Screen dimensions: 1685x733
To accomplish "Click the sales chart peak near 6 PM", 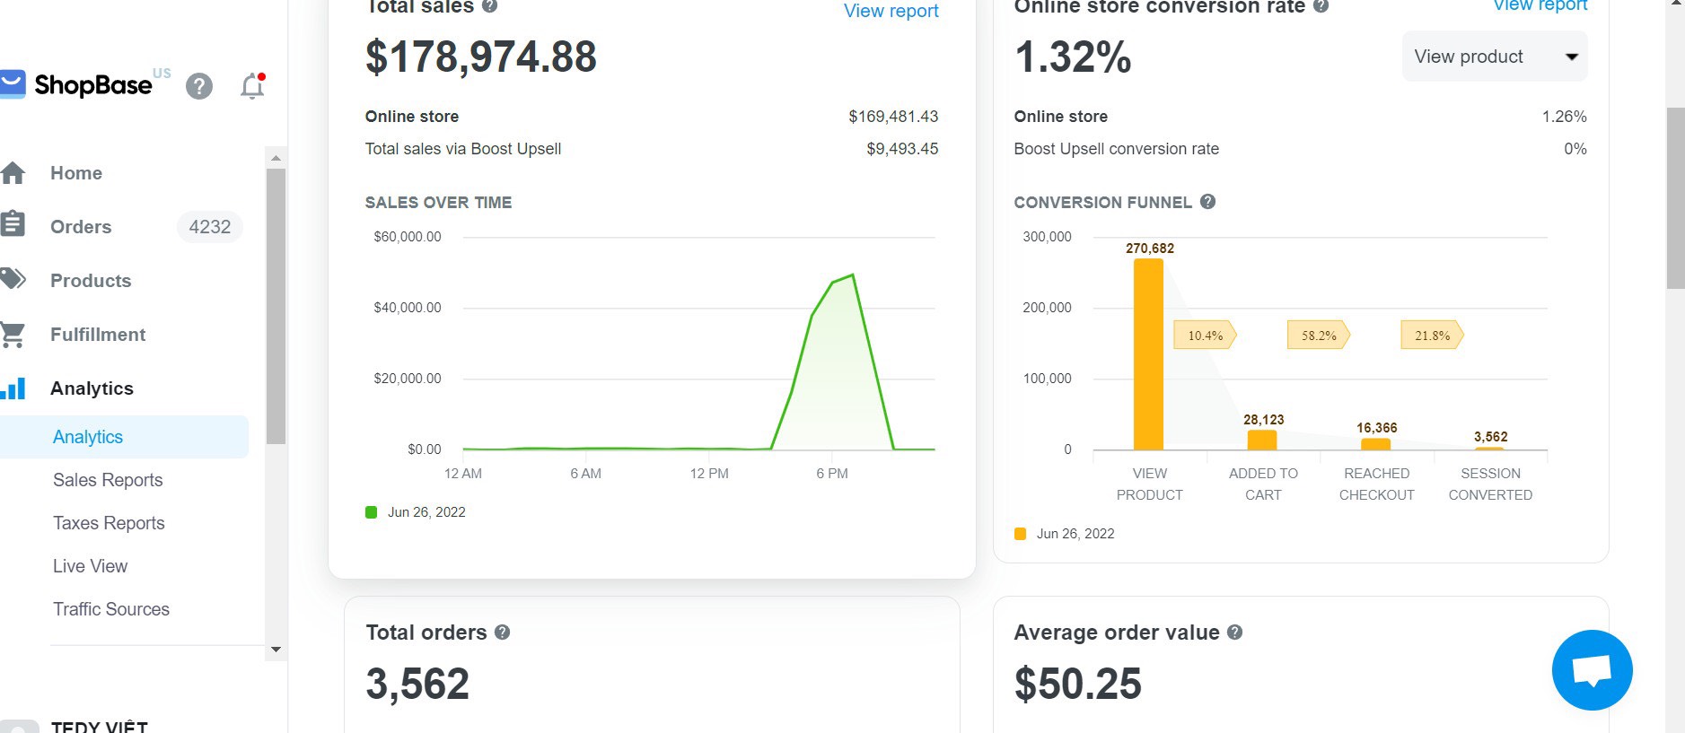I will pos(852,275).
